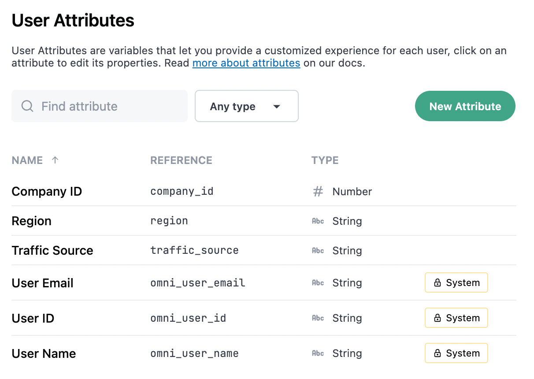534x379 pixels.
Task: Click the lock icon on User Email's System badge
Action: click(x=437, y=282)
